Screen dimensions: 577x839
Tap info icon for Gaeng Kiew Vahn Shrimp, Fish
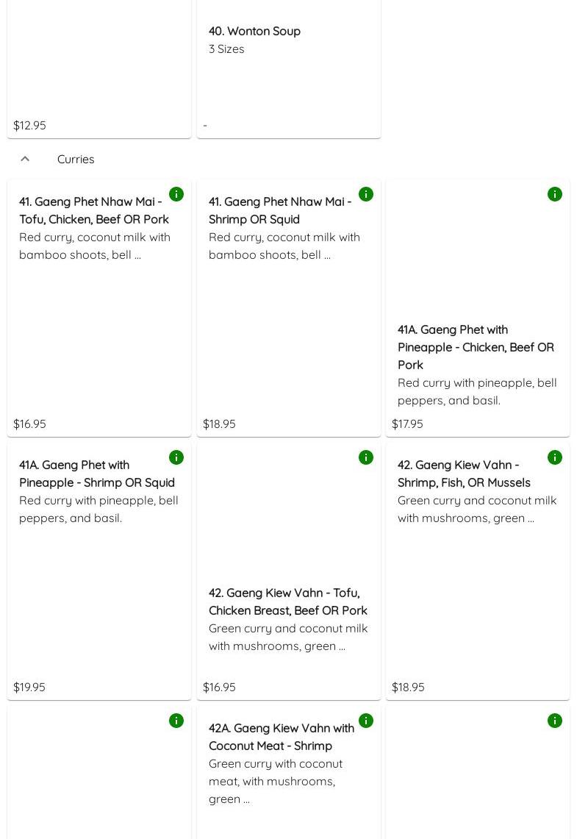tap(555, 457)
